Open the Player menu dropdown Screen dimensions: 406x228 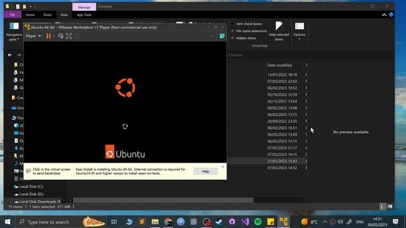tap(33, 36)
